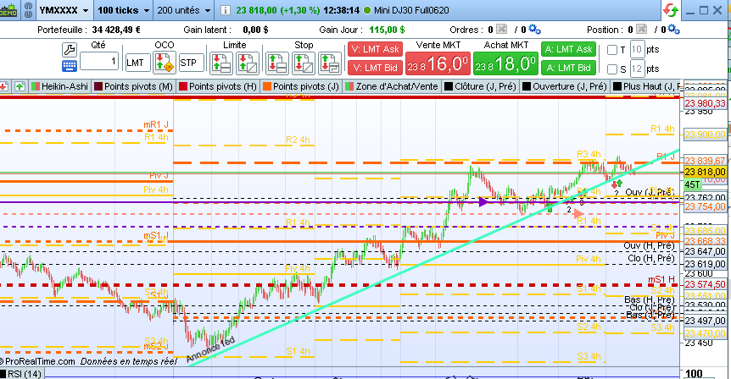Click the Gain Jour value 115,00 $
Screen dimensions: 731x379
(x=387, y=30)
